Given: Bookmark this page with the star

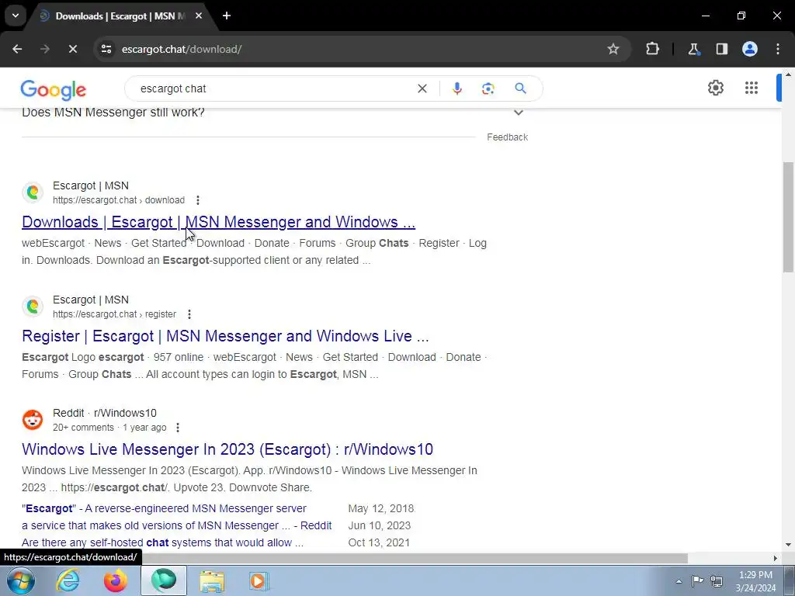Looking at the screenshot, I should (613, 49).
